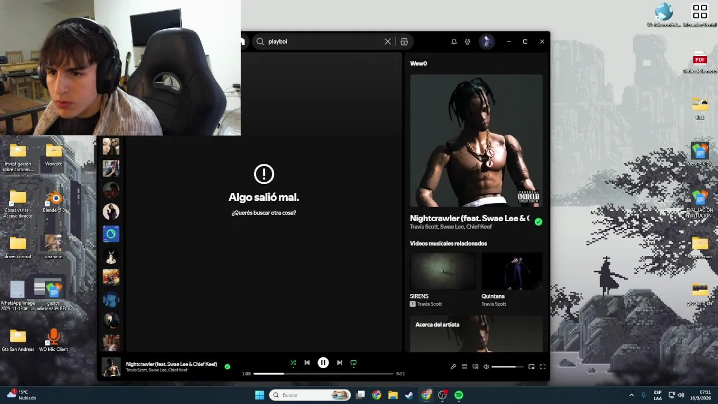Open the Quintana music video thumbnail
Screen dimensions: 718x404
512,271
